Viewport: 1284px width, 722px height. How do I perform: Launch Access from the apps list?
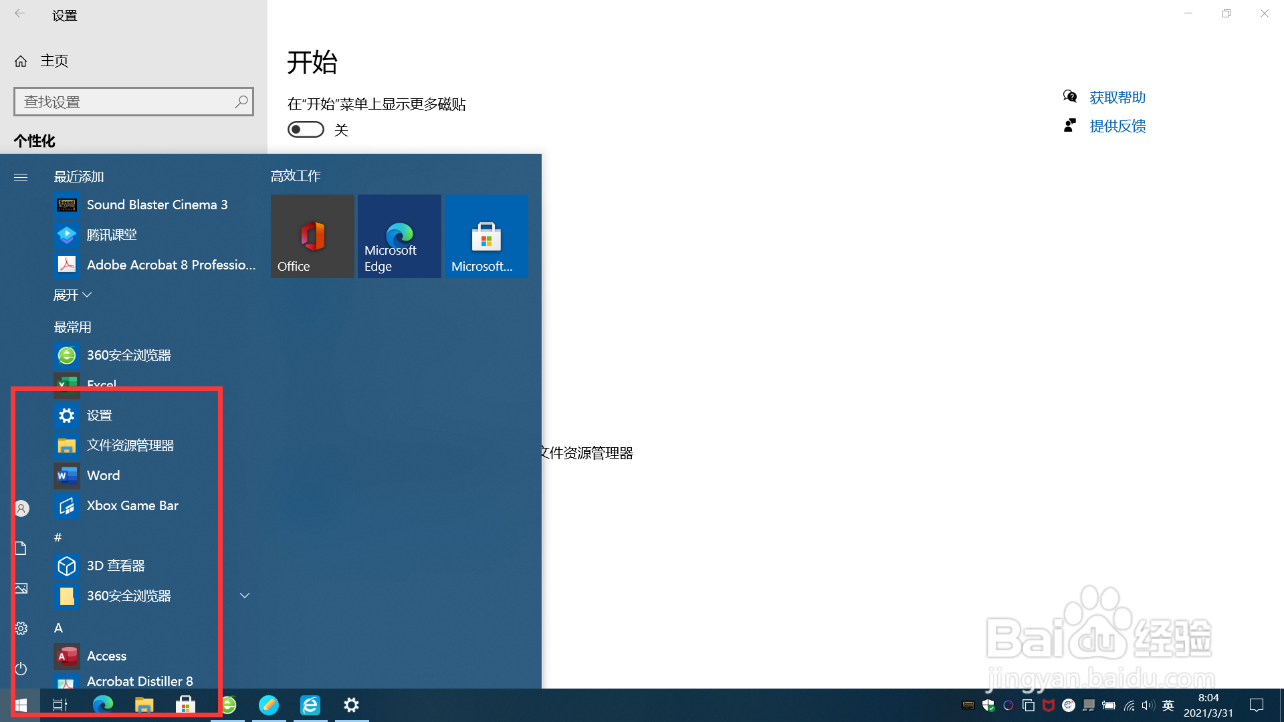point(106,656)
